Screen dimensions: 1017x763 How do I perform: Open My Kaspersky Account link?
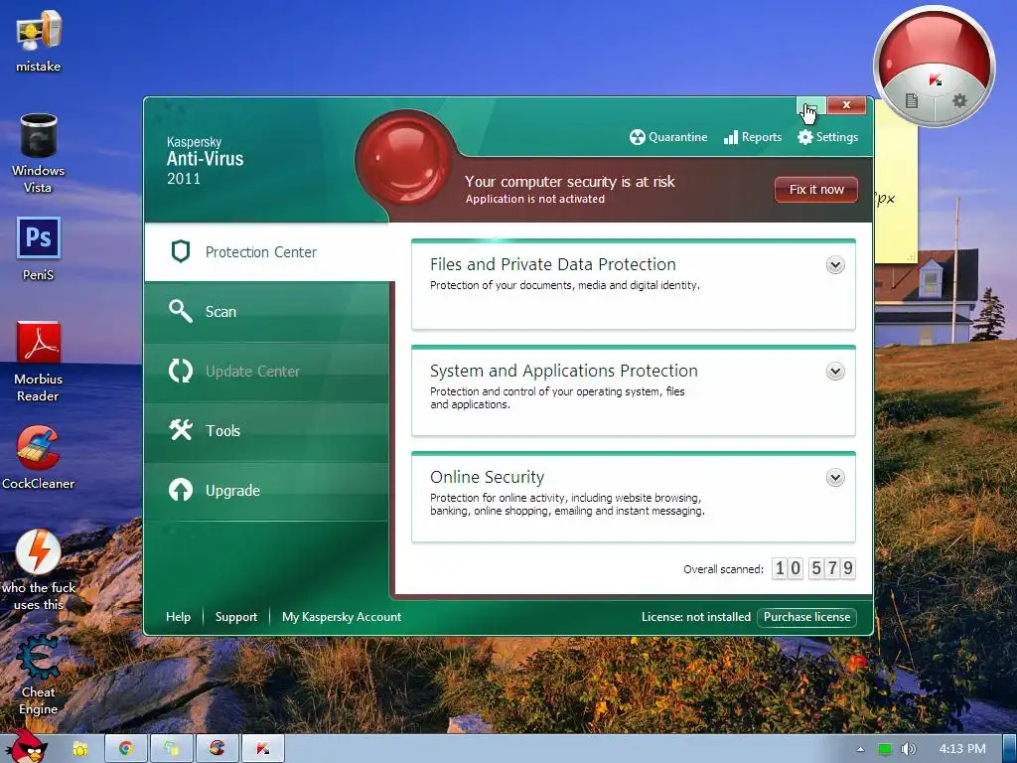coord(342,617)
